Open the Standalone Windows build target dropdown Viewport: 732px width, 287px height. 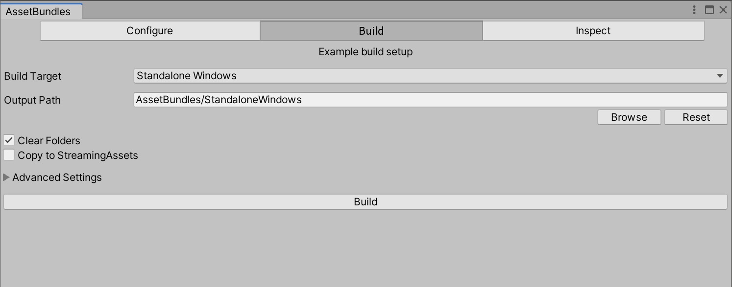pyautogui.click(x=426, y=76)
